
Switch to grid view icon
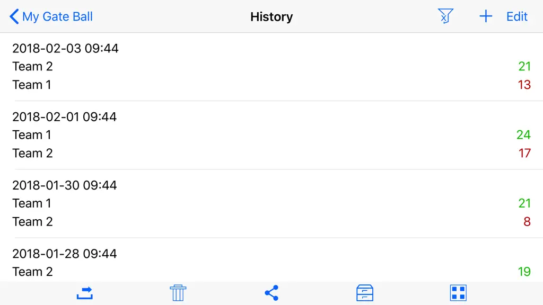pyautogui.click(x=458, y=293)
